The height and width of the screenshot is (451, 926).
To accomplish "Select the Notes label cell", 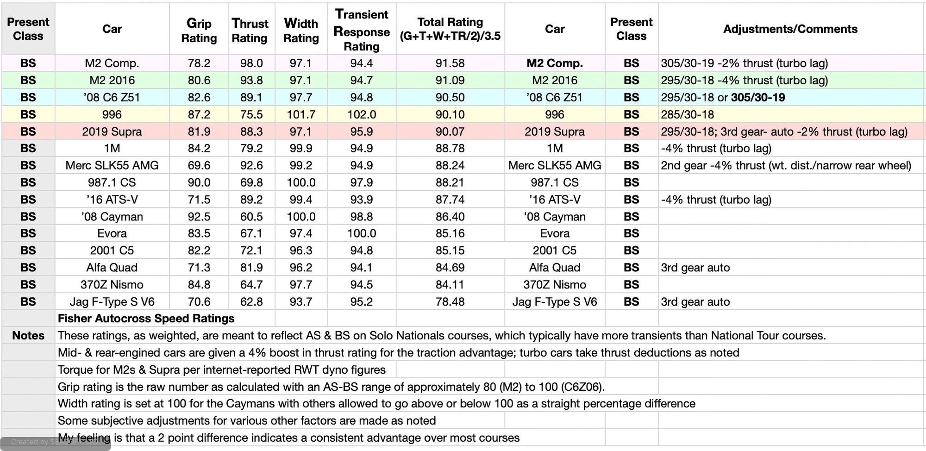I will pyautogui.click(x=28, y=336).
